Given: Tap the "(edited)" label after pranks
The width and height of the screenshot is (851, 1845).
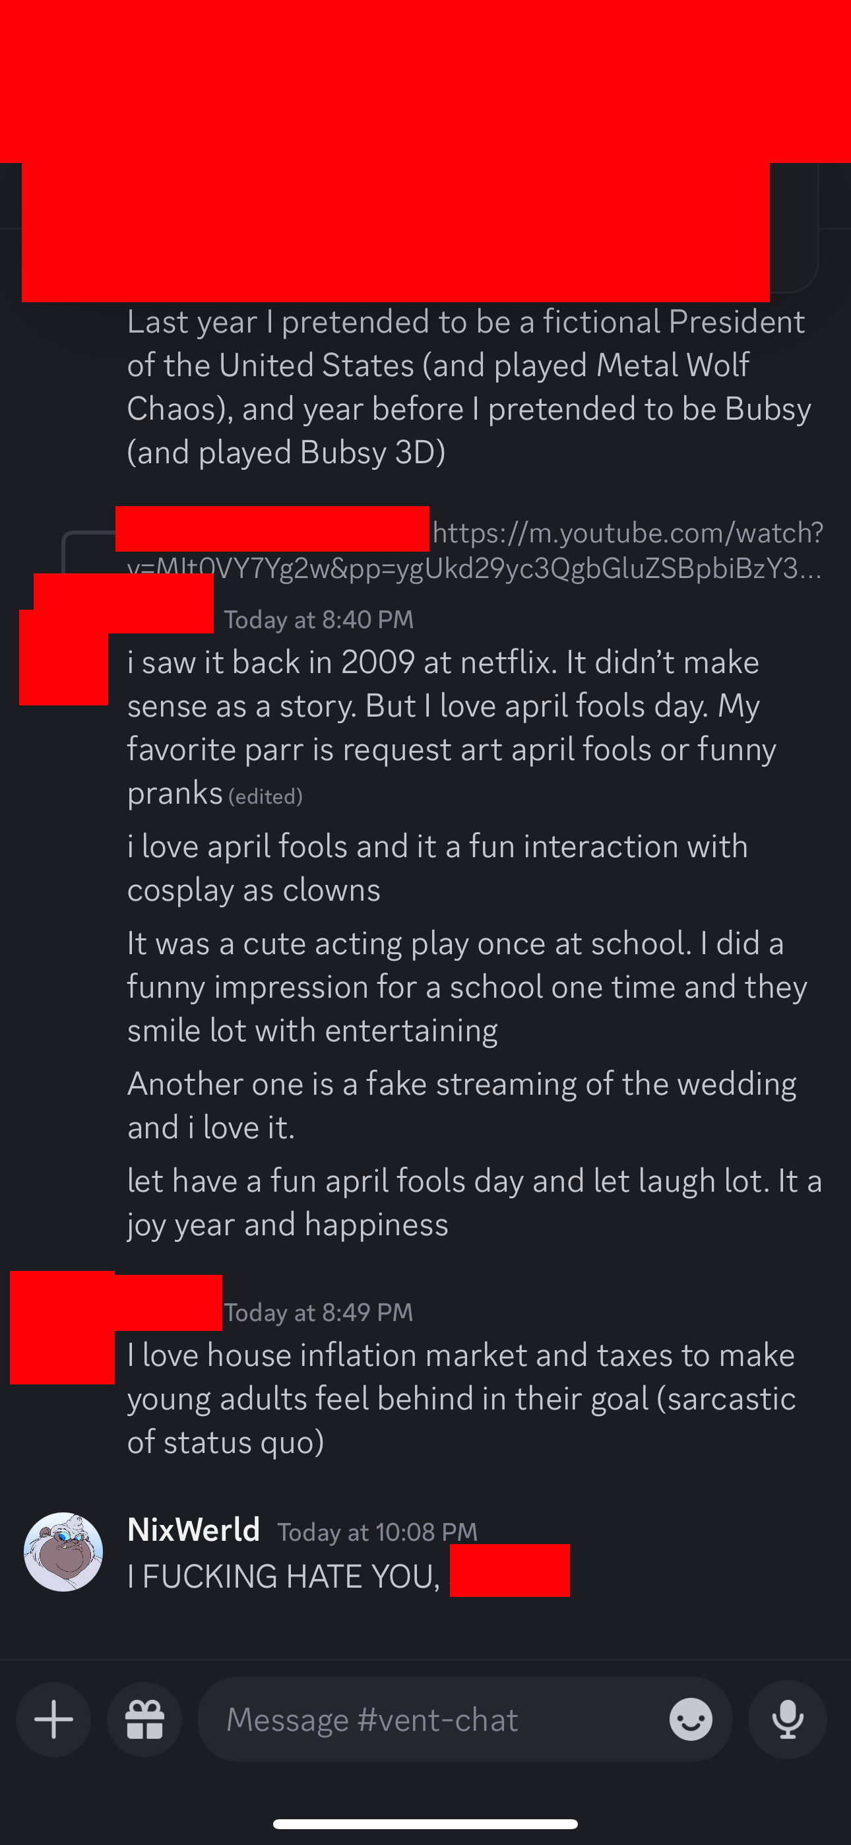Looking at the screenshot, I should [265, 796].
